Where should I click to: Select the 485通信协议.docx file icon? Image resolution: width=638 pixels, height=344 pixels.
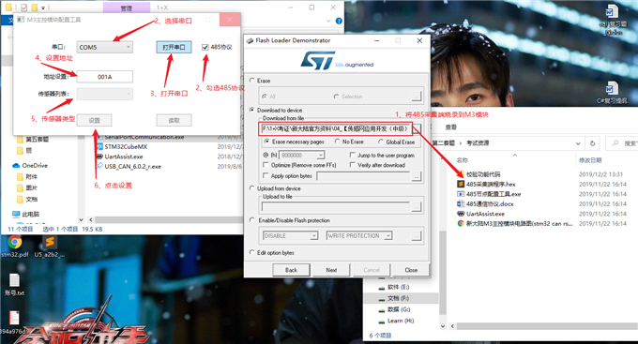(461, 203)
